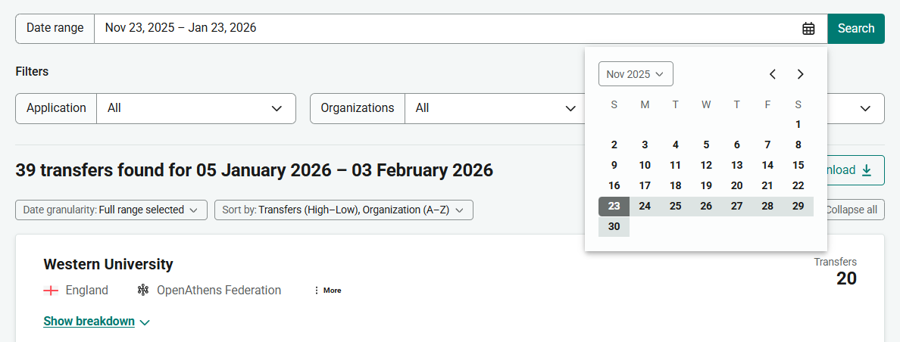Select November 21 in the calendar
The width and height of the screenshot is (900, 342).
(767, 185)
